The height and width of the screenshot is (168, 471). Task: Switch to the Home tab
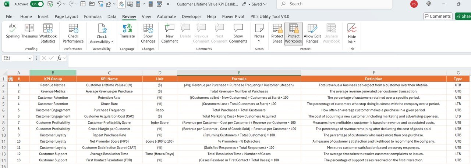pos(26,17)
